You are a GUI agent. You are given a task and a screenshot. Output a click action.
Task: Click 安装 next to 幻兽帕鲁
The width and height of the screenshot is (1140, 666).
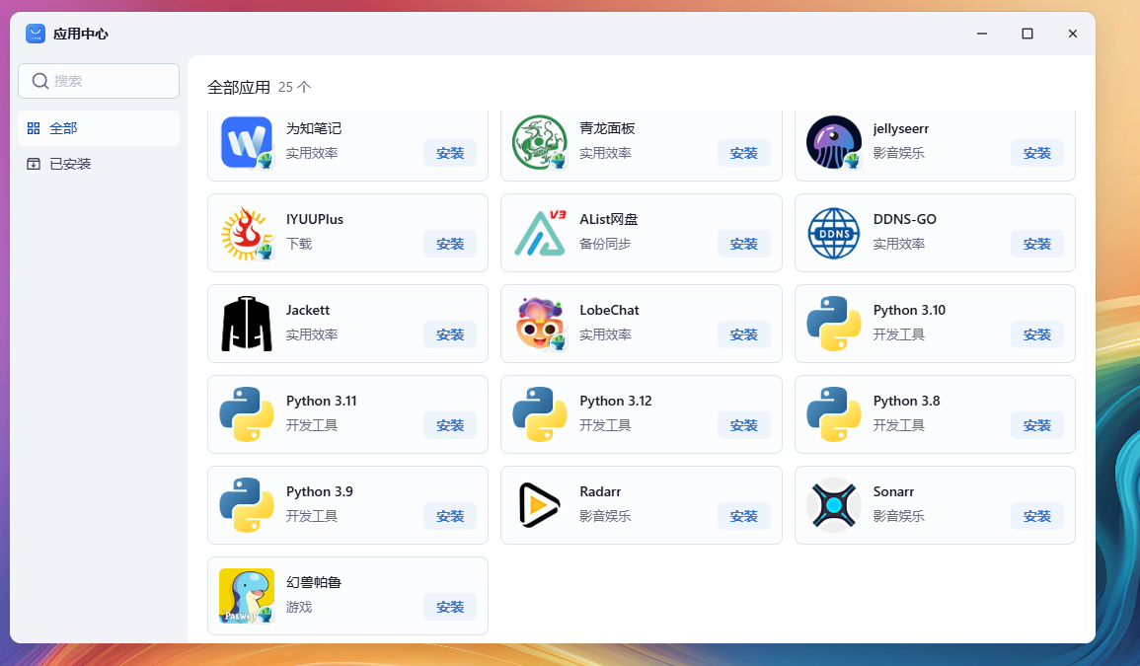[x=450, y=607]
